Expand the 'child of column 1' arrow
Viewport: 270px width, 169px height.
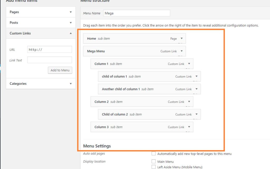[x=196, y=76]
